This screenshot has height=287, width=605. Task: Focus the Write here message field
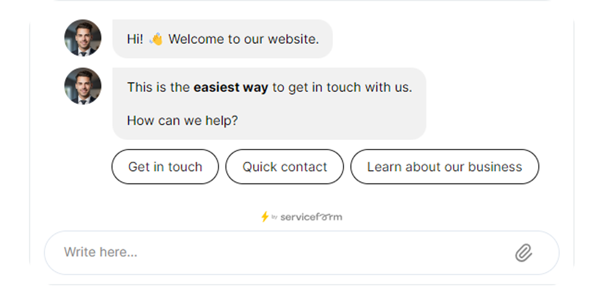tap(302, 252)
